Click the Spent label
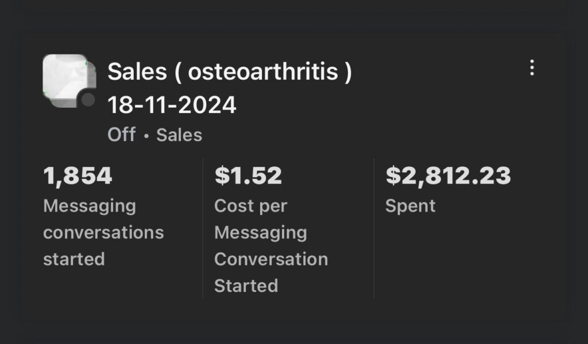This screenshot has width=588, height=344. pyautogui.click(x=410, y=206)
